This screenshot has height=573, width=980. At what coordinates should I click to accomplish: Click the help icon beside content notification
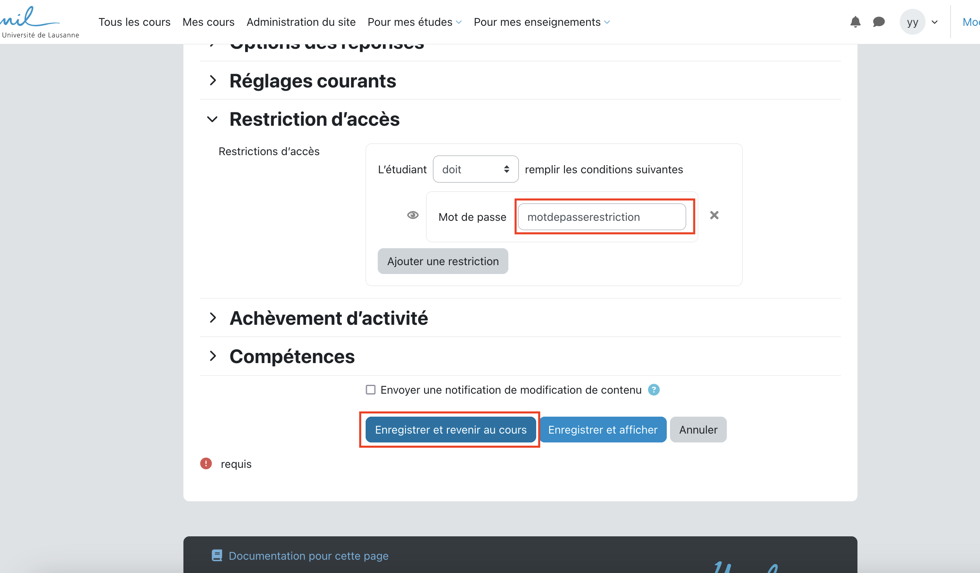click(x=653, y=390)
